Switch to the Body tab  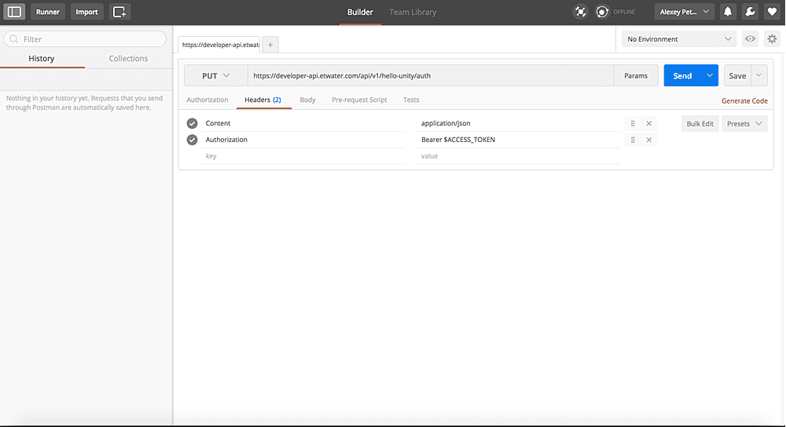(307, 100)
